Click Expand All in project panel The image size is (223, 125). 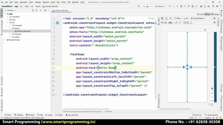(x=37, y=10)
